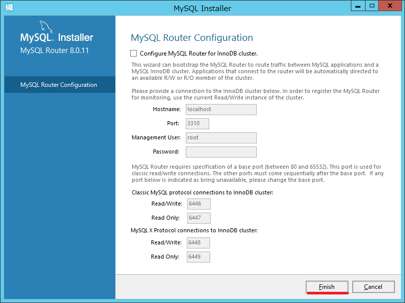Click the Cancel button
Image resolution: width=405 pixels, height=303 pixels.
click(x=373, y=287)
